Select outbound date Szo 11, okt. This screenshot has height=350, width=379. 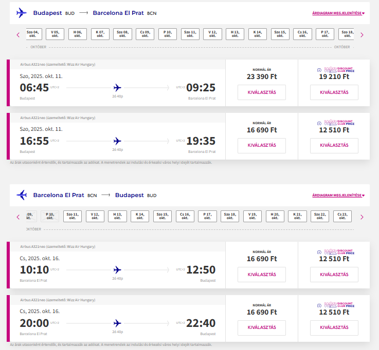click(x=190, y=34)
